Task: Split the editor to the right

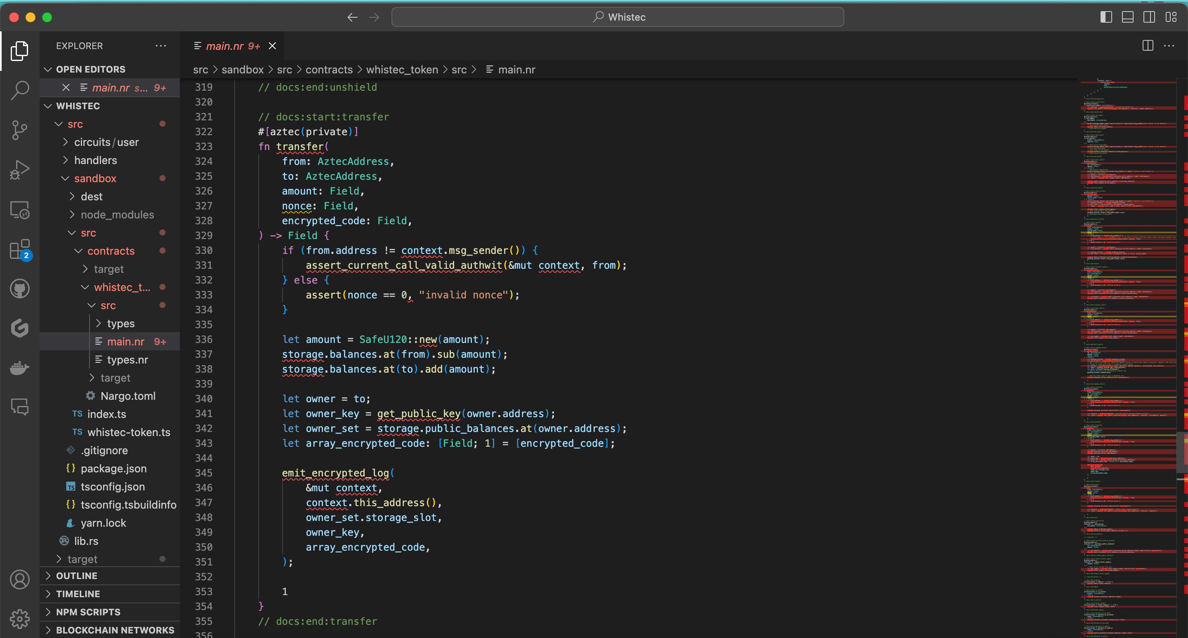Action: [x=1148, y=46]
